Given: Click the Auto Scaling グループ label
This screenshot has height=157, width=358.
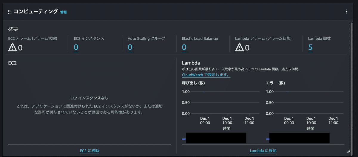Looking at the screenshot, I should [x=146, y=38].
